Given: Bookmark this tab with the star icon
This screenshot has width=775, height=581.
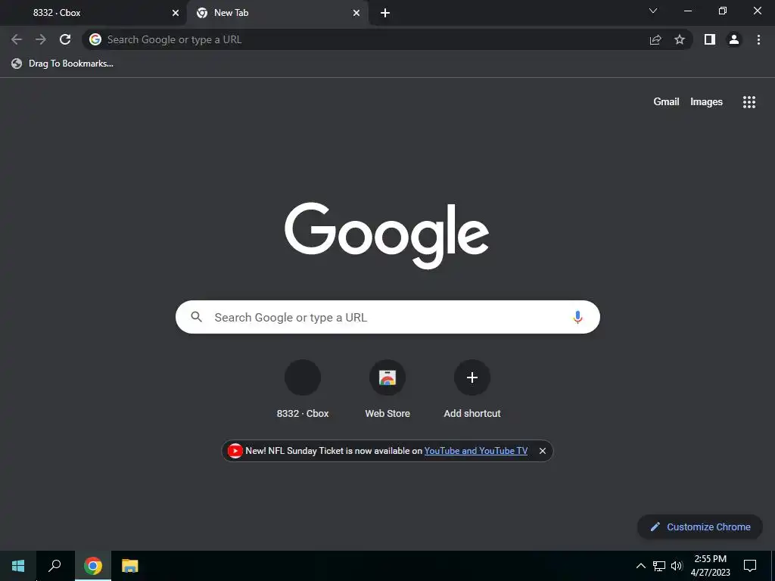Looking at the screenshot, I should tap(680, 39).
